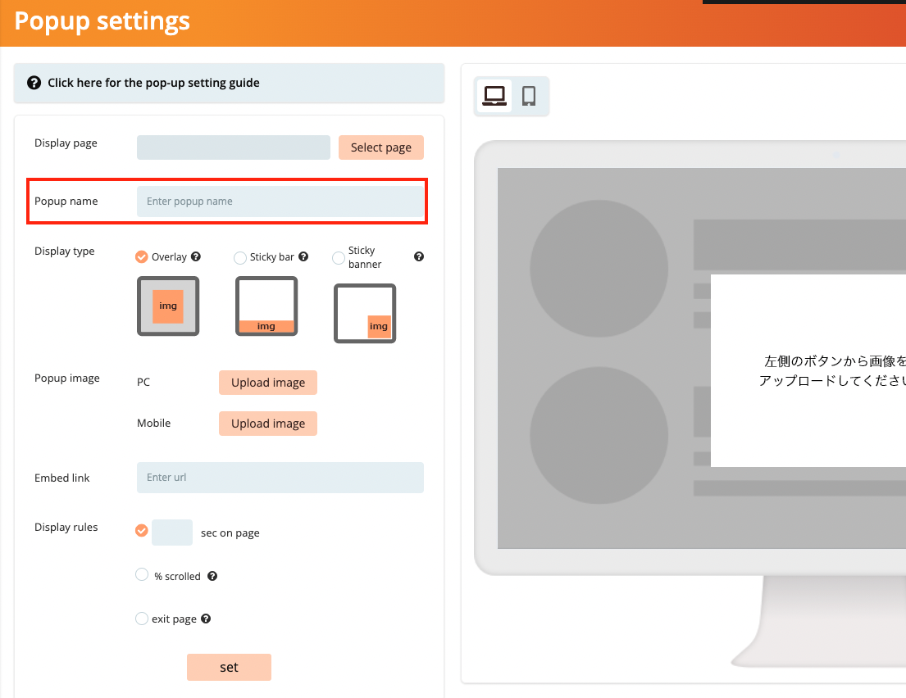Switch preview to mobile view
The height and width of the screenshot is (698, 906).
(x=528, y=96)
